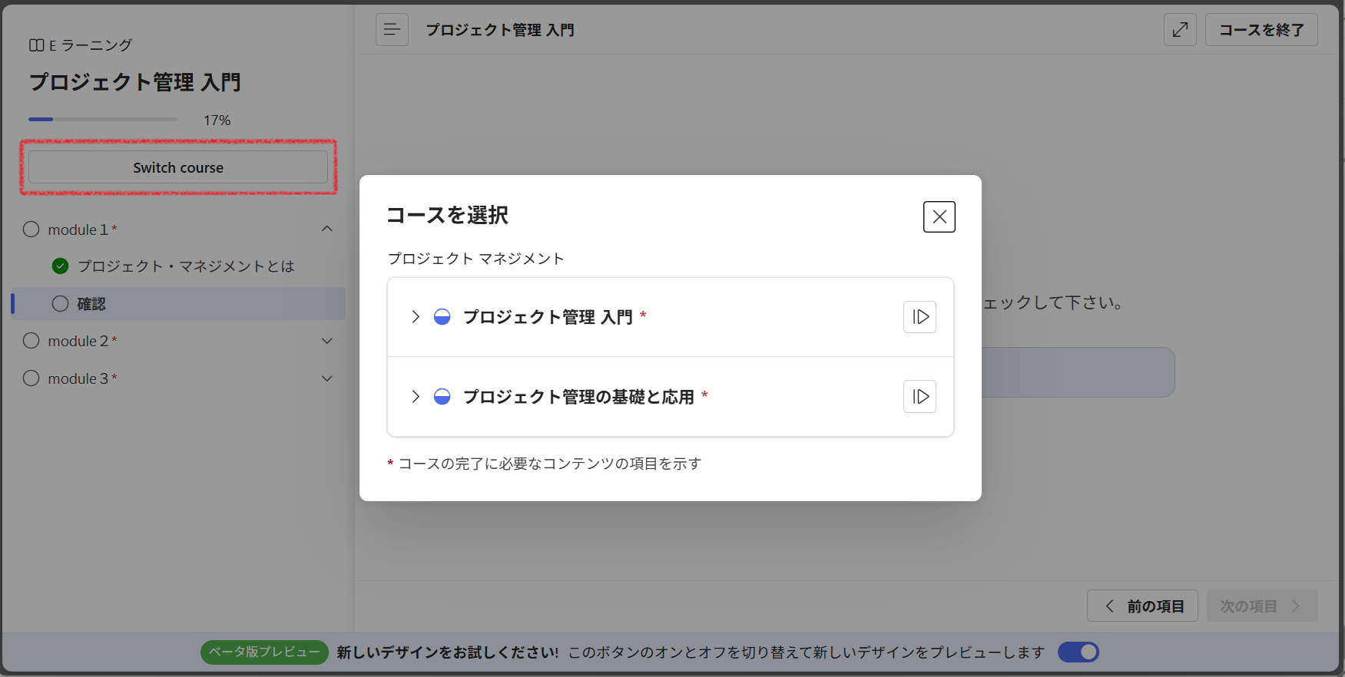Click the 17% progress label

point(217,121)
